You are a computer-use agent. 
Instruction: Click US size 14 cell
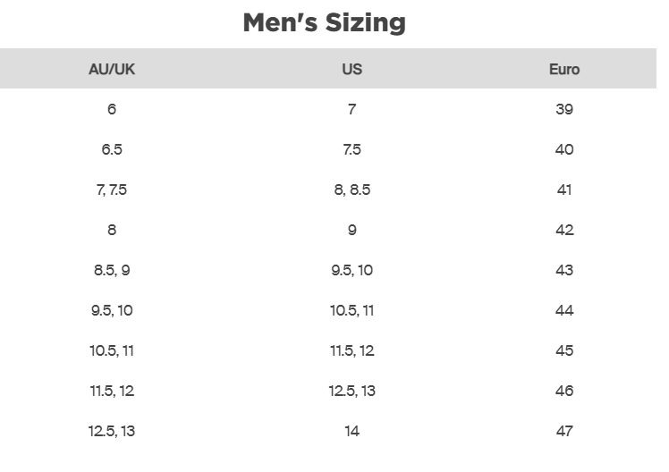point(351,431)
